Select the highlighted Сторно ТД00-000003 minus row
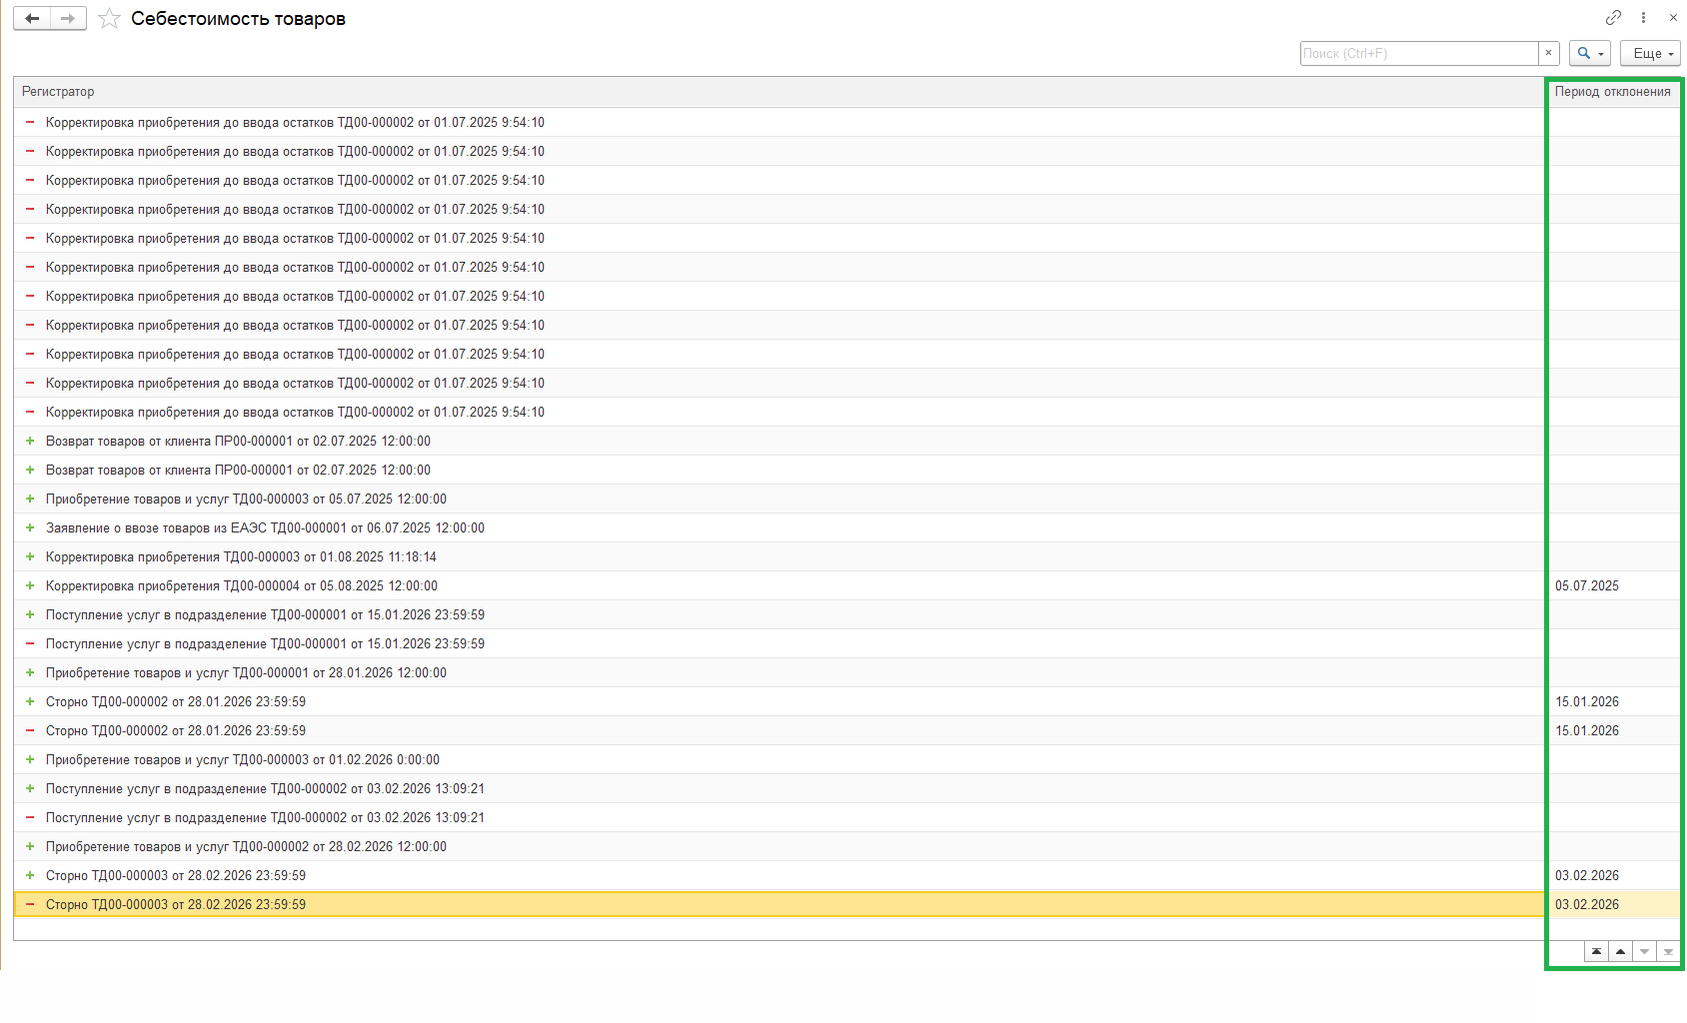1687x1023 pixels. [176, 904]
